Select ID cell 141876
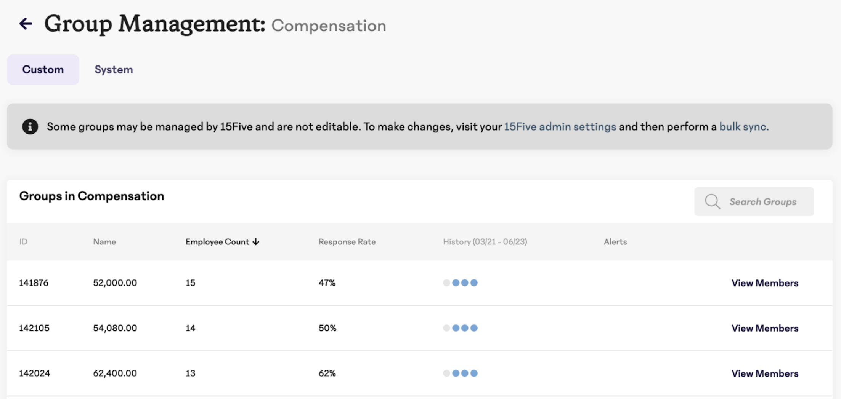Viewport: 841px width, 399px height. click(34, 283)
